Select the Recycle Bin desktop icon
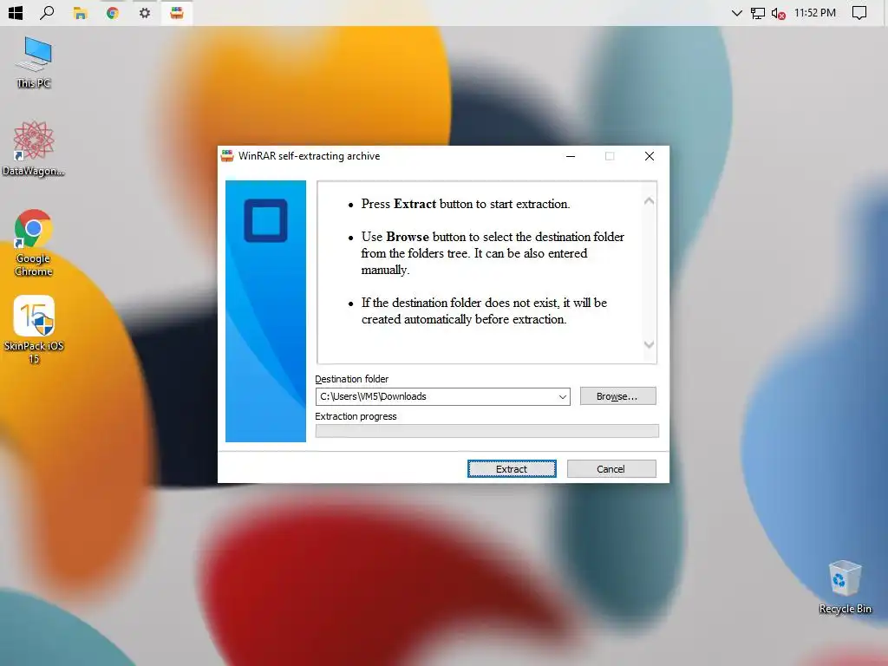Screen dimensions: 888x666 click(x=845, y=587)
